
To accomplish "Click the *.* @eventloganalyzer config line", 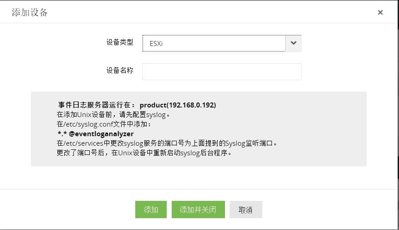I will [x=95, y=134].
